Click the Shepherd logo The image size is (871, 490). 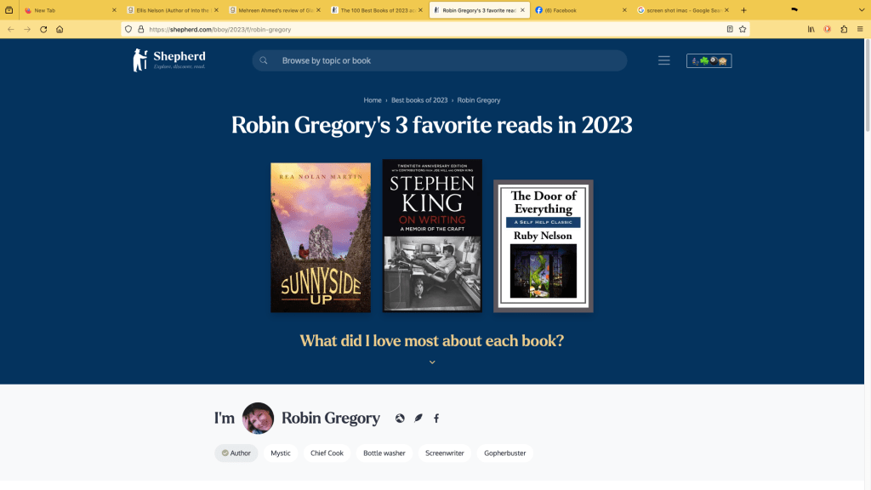[169, 60]
